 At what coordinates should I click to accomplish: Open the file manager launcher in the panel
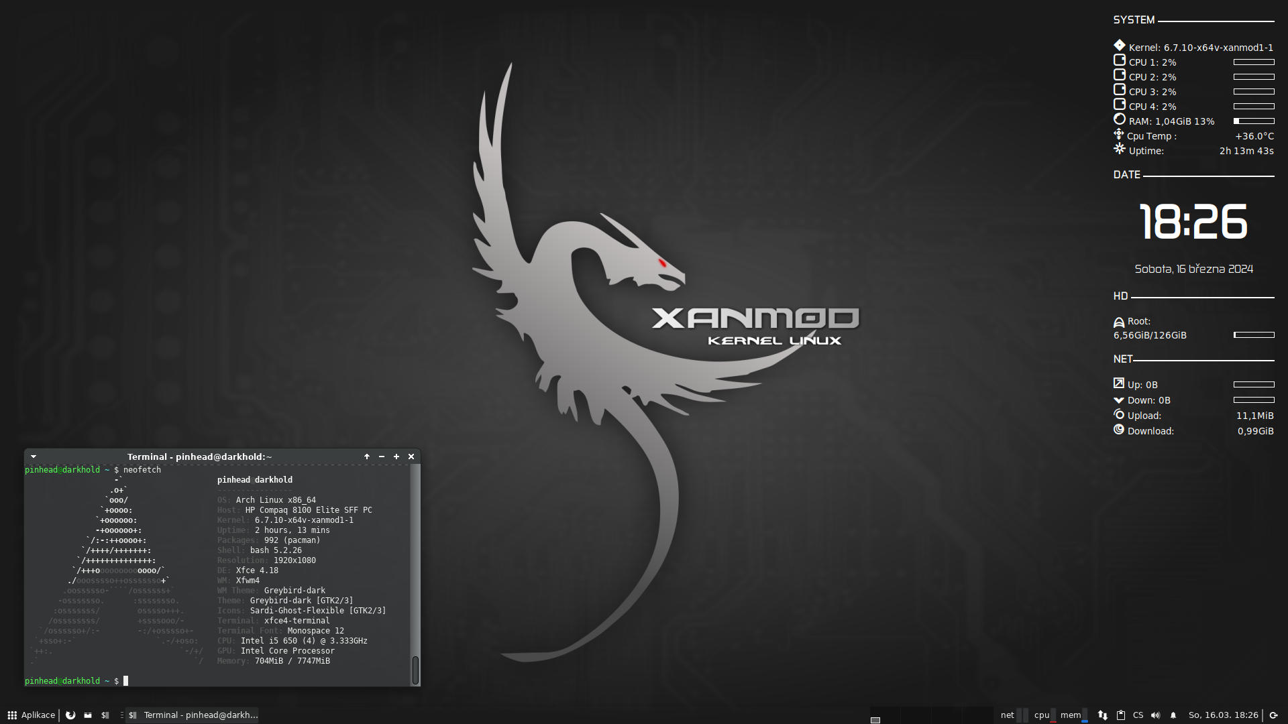click(x=88, y=715)
